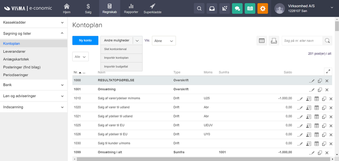Viewport: 339px width, 161px height.
Task: Open the orange settings gear icon
Action: point(263,8)
